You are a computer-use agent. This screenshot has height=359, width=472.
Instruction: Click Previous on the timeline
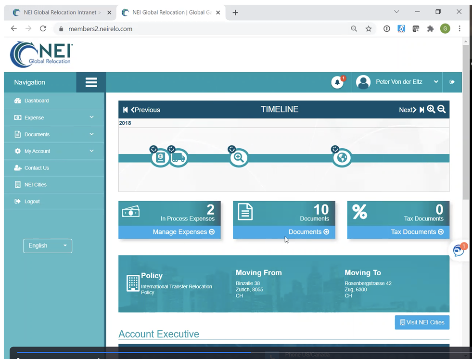(145, 110)
